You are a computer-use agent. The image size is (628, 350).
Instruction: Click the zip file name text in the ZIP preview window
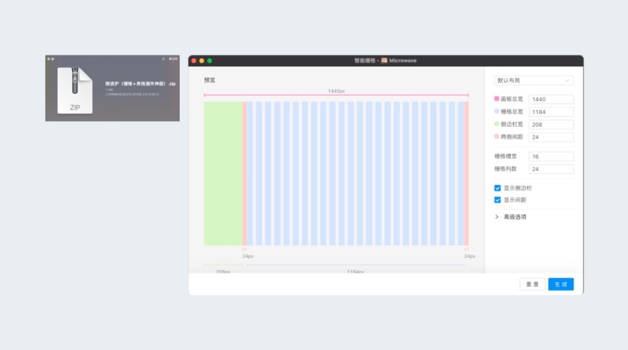pos(140,83)
